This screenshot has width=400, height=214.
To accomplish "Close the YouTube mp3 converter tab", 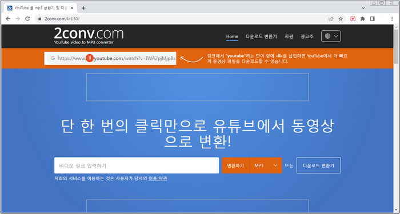I will [72, 8].
